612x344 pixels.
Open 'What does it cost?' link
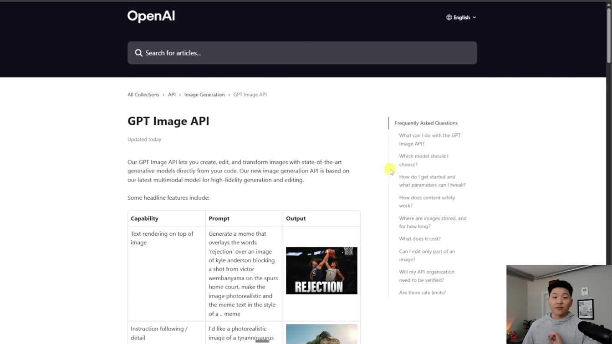pos(420,239)
